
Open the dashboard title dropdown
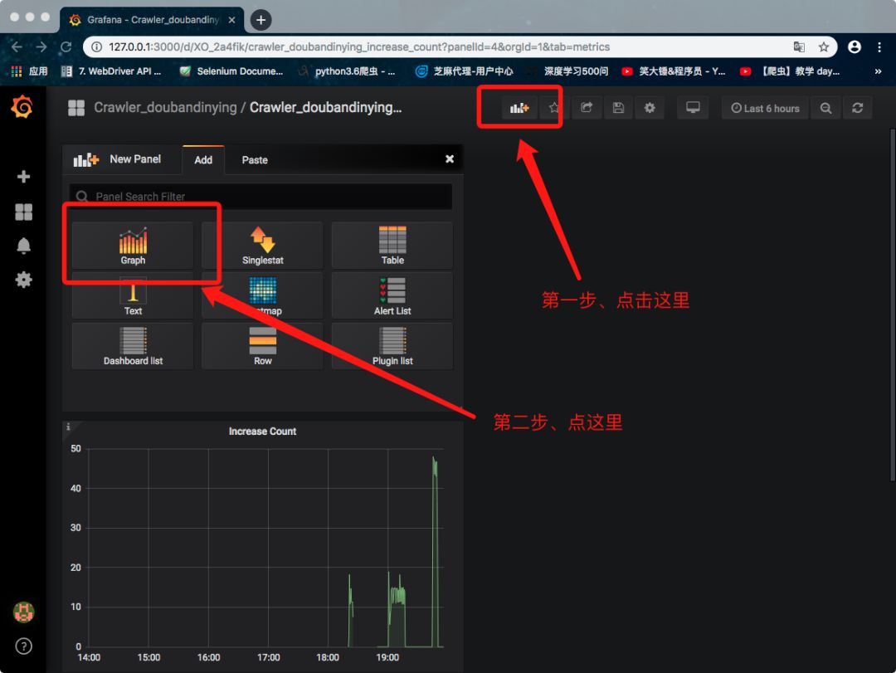326,108
